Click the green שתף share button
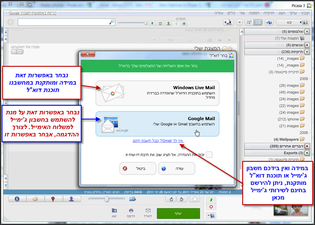The width and height of the screenshot is (315, 225). [x=178, y=213]
